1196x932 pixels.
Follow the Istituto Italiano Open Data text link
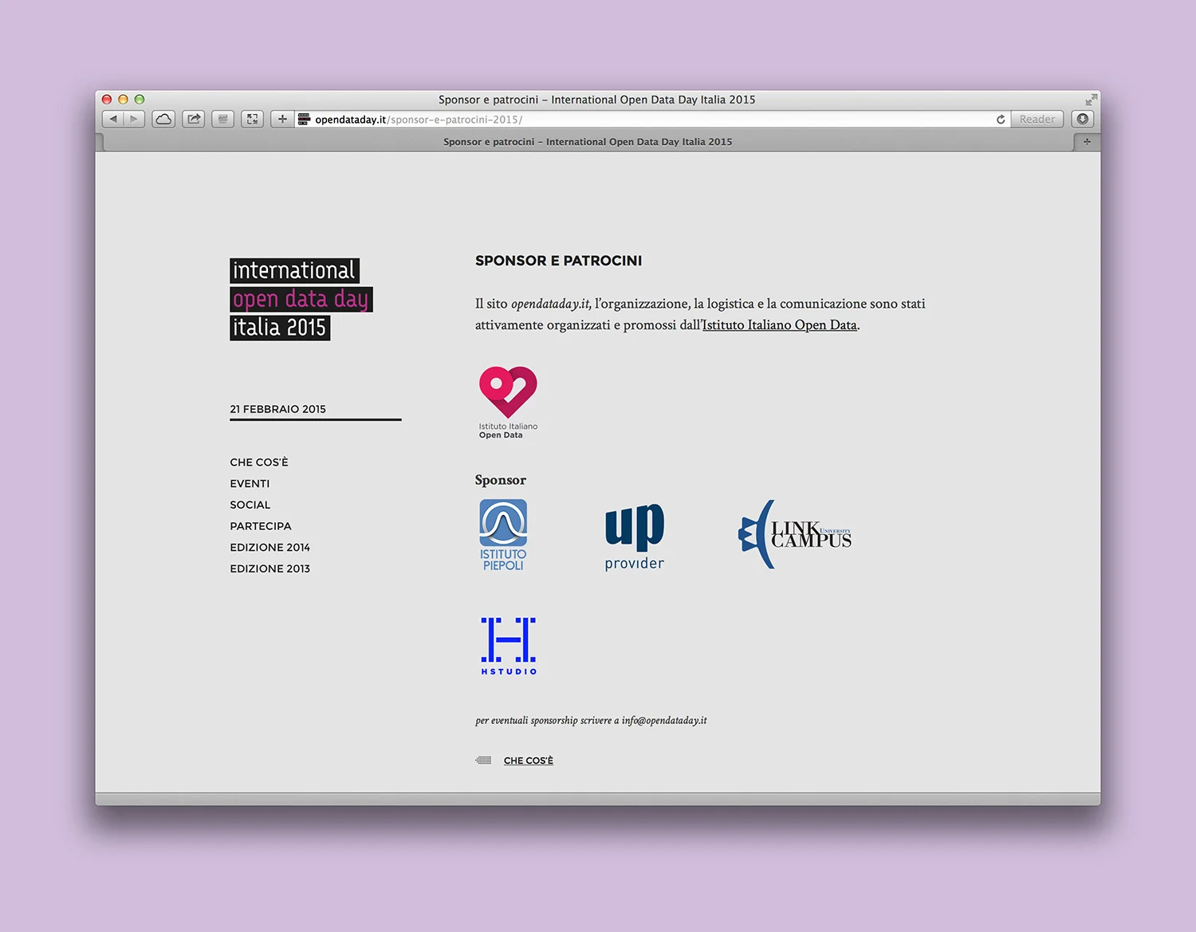click(780, 325)
